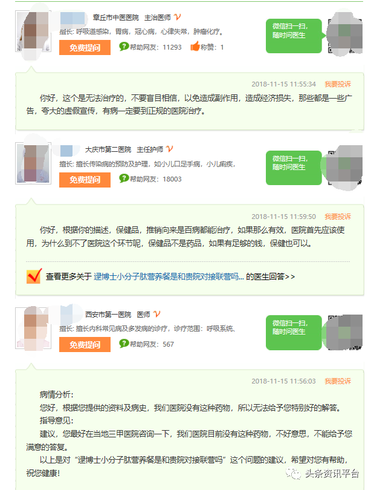Click 免费提问 button for 西安市第一医院 doctor
The width and height of the screenshot is (371, 490).
pyautogui.click(x=85, y=345)
